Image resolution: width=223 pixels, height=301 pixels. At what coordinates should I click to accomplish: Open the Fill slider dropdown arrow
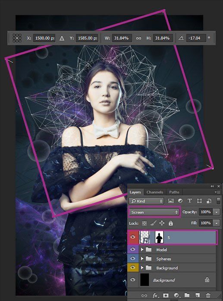coord(217,223)
